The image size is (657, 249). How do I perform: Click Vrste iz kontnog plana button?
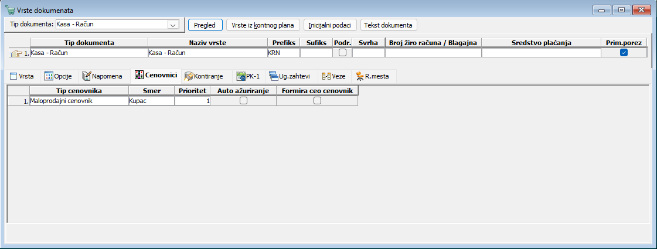[x=263, y=25]
